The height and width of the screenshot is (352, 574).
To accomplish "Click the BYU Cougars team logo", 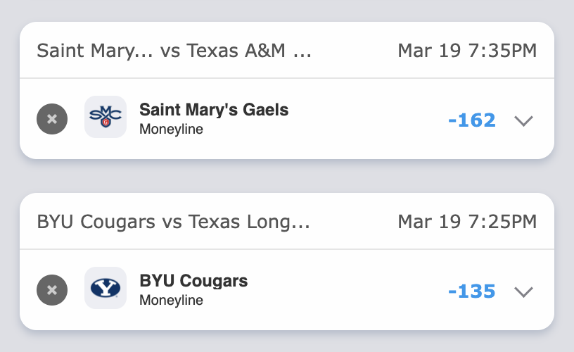I will 106,288.
